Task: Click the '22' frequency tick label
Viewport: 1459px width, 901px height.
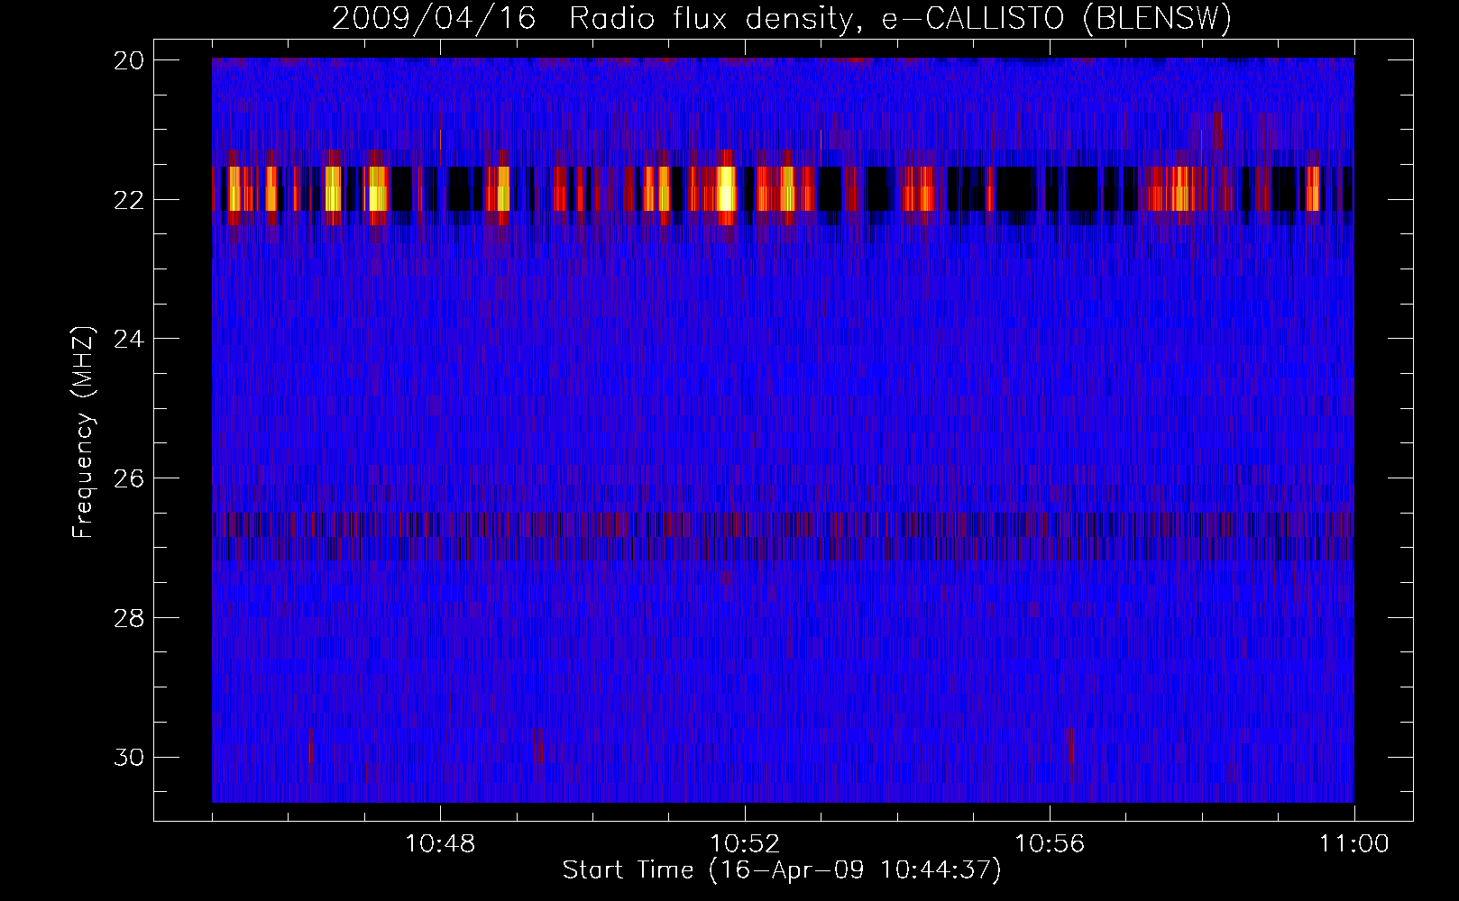Action: coord(129,199)
